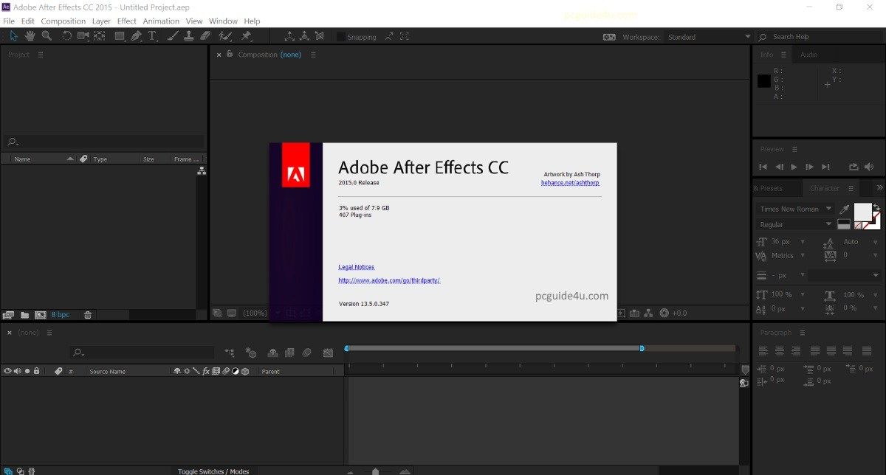The width and height of the screenshot is (886, 475).
Task: Choose the Pen tool from the toolbar
Action: tap(137, 35)
